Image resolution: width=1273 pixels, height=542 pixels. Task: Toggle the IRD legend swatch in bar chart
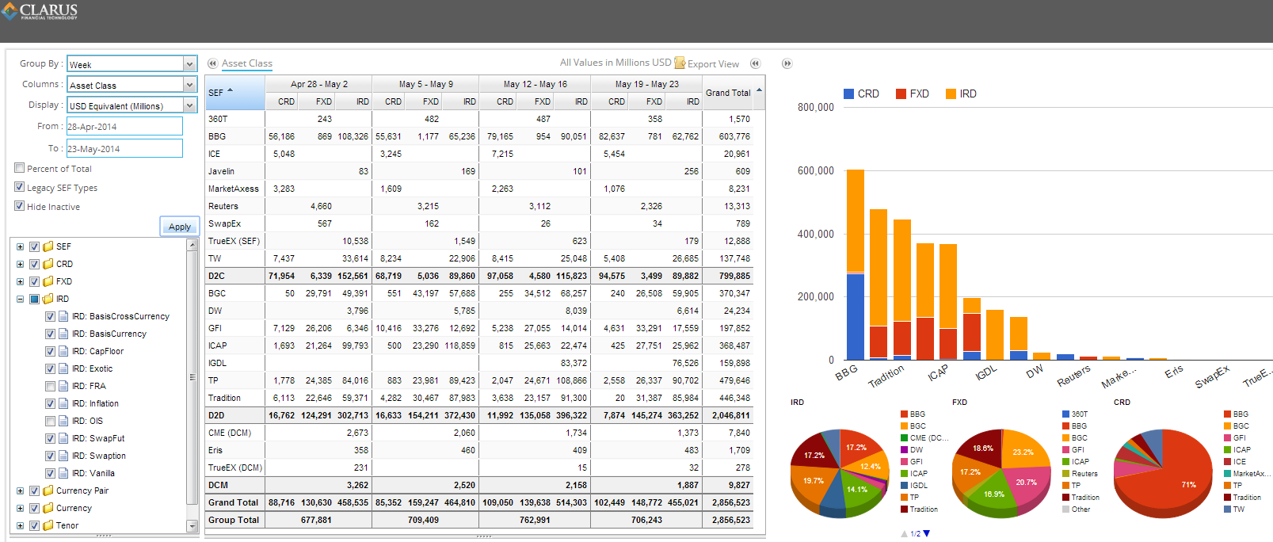pyautogui.click(x=951, y=94)
